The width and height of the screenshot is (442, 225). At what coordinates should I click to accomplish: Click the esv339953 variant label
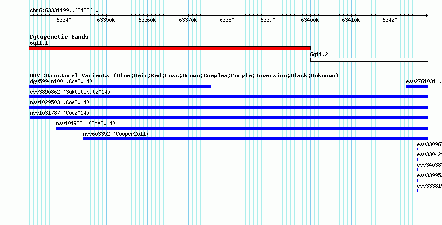(429, 175)
